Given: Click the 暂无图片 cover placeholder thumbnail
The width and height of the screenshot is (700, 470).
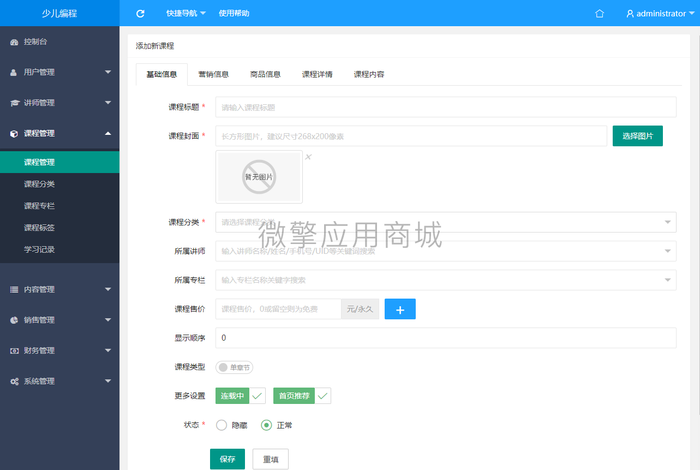Looking at the screenshot, I should [x=259, y=177].
